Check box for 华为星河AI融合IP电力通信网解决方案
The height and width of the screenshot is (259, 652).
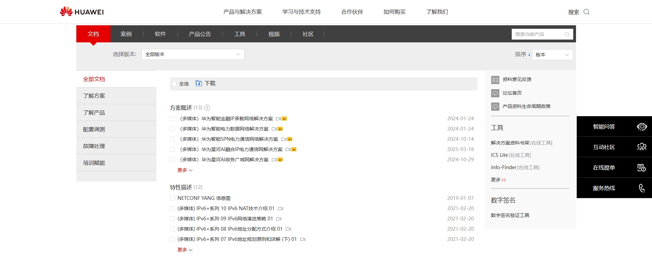pos(172,149)
